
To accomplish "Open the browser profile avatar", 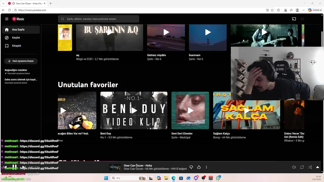I will [297, 10].
